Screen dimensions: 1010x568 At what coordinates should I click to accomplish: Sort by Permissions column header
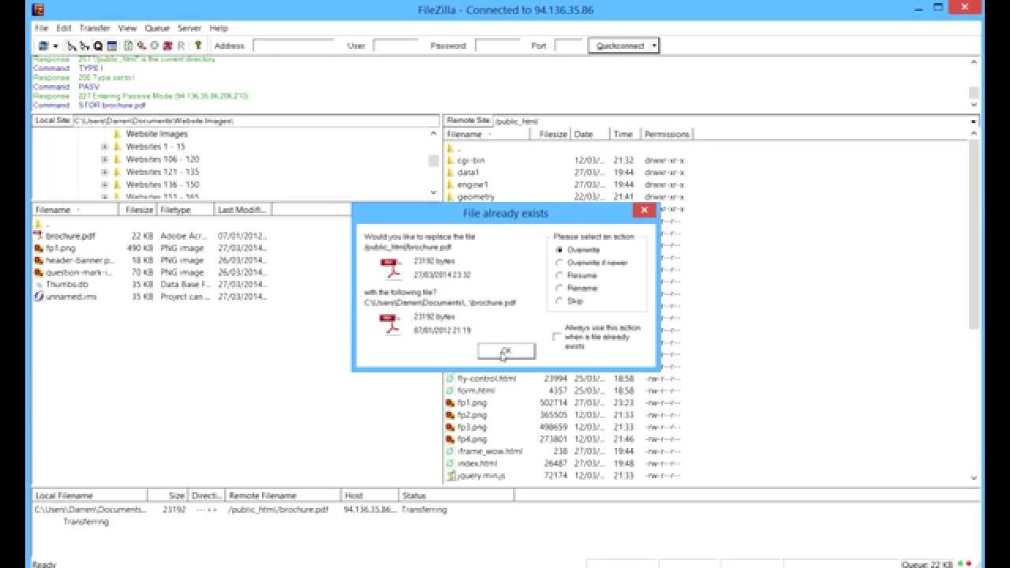[667, 134]
